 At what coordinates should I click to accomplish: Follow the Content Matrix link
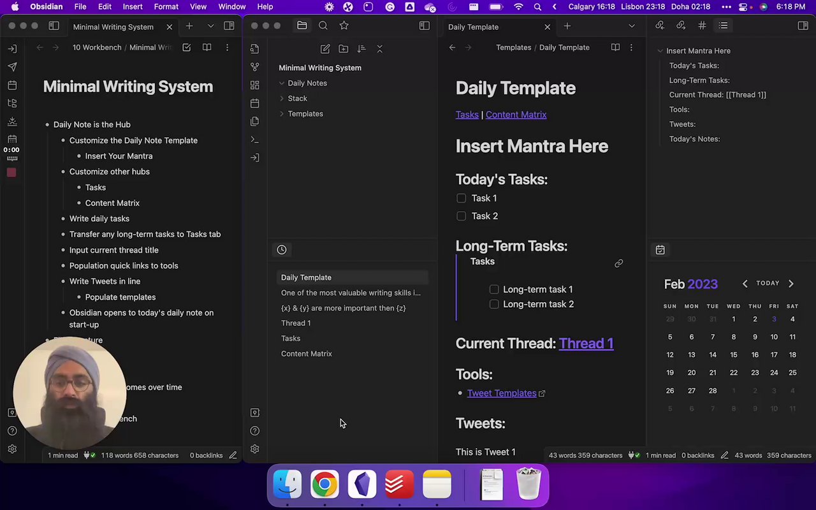tap(516, 115)
